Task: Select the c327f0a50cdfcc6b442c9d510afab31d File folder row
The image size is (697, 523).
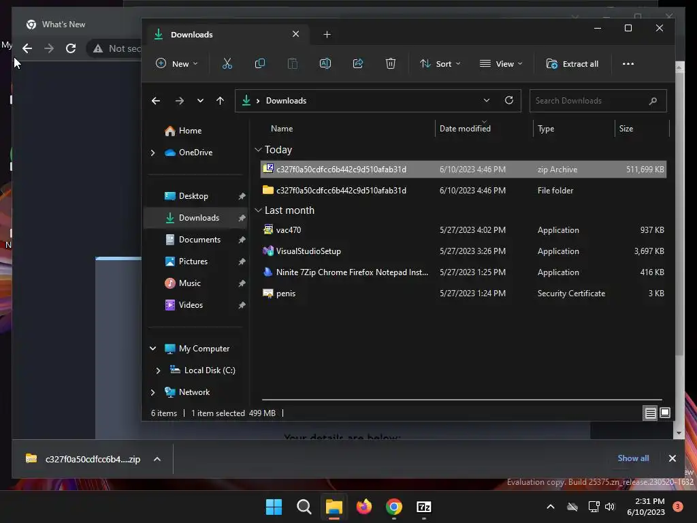Action: [x=463, y=191]
